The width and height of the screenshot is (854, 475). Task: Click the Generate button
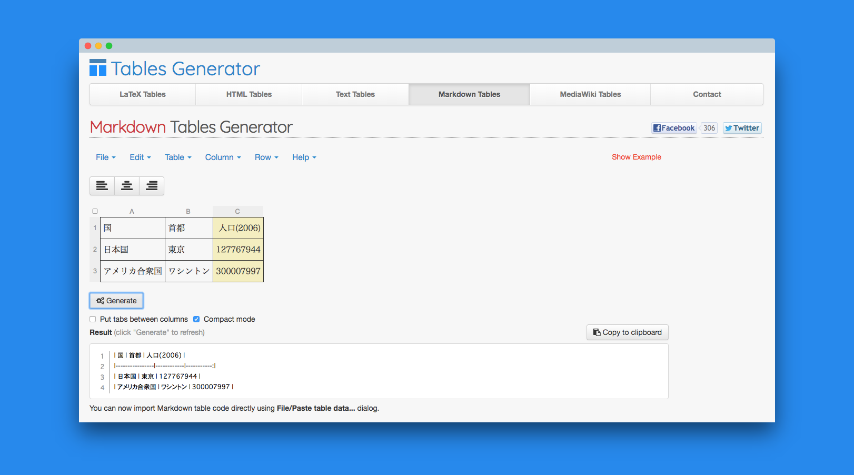(116, 301)
